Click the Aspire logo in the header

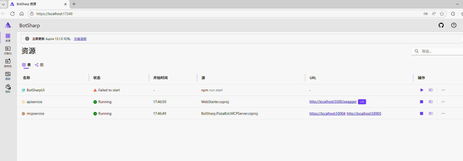coord(8,25)
